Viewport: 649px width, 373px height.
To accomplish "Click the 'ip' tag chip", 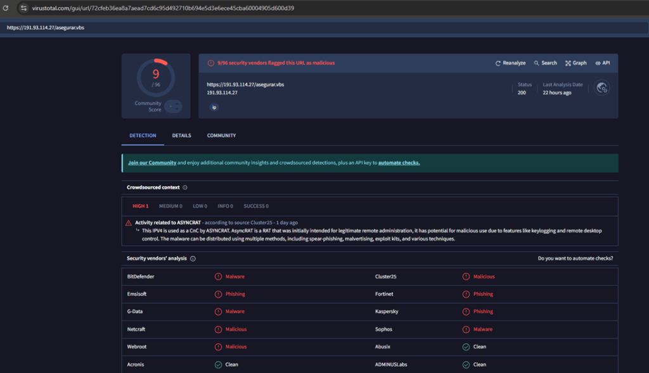I will click(x=214, y=108).
